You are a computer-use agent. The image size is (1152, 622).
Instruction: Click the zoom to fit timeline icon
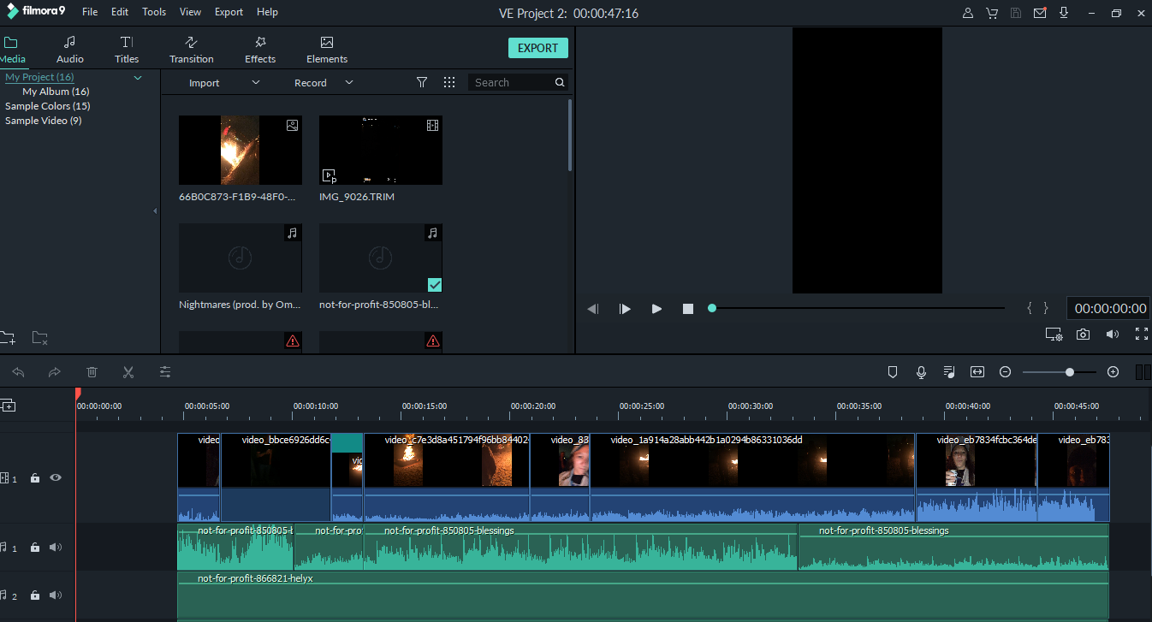(977, 372)
